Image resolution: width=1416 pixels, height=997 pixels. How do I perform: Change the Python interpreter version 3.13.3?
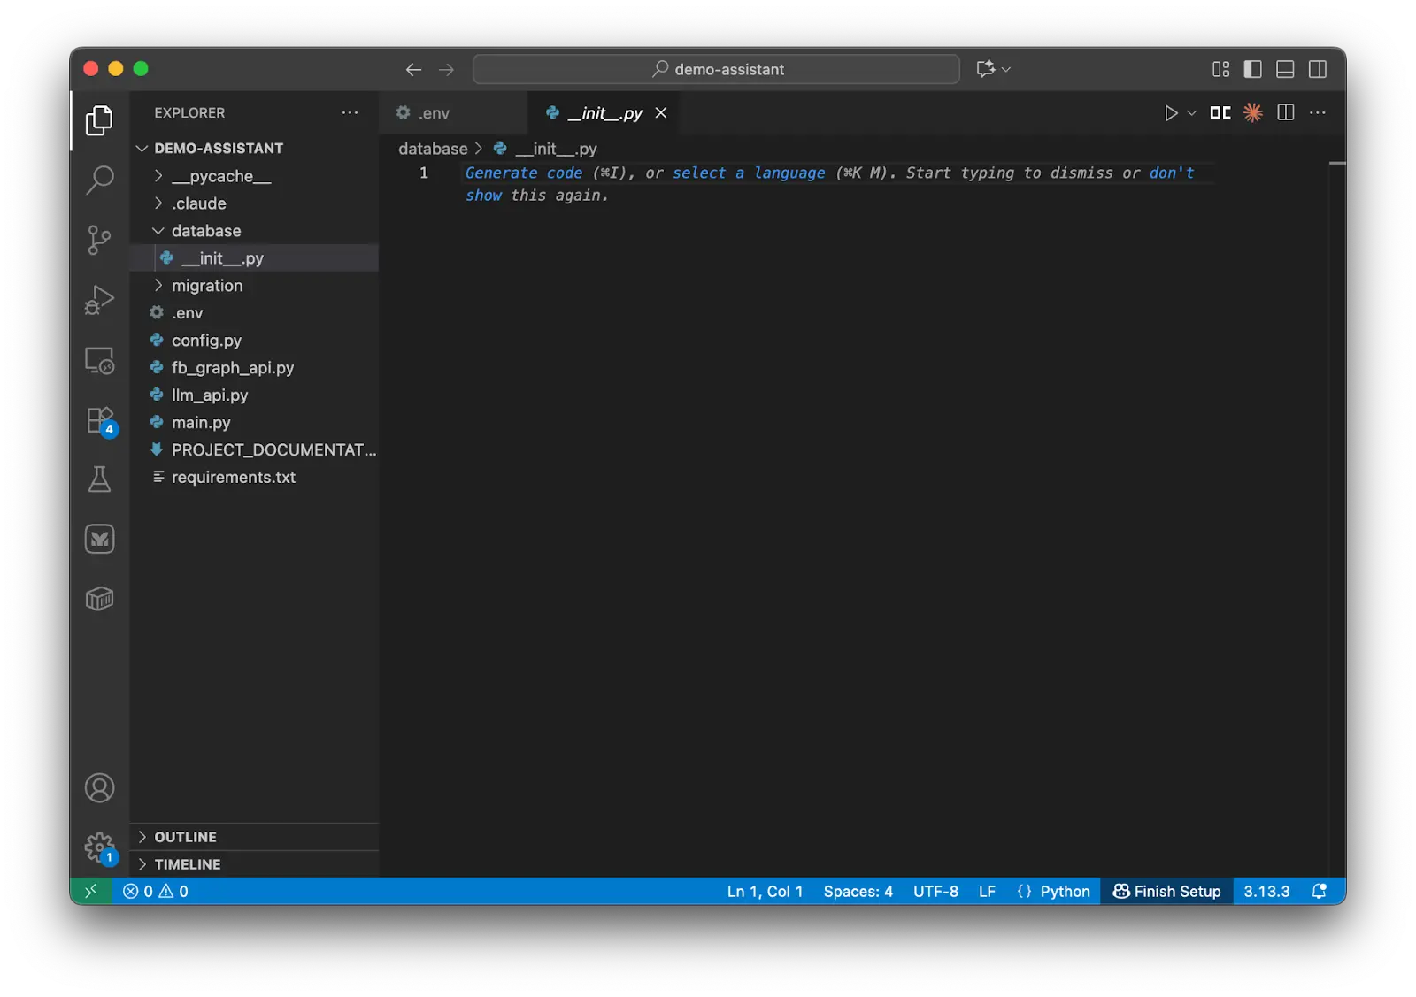pyautogui.click(x=1266, y=891)
